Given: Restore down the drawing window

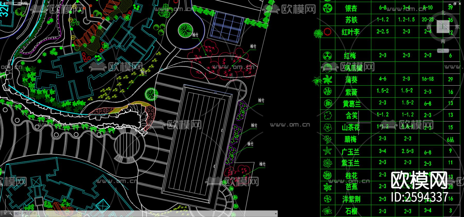Looking at the screenshot, I should 455,4.
